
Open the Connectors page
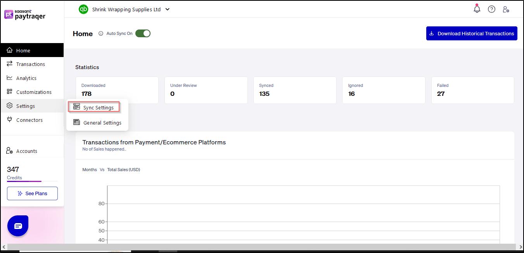point(29,120)
